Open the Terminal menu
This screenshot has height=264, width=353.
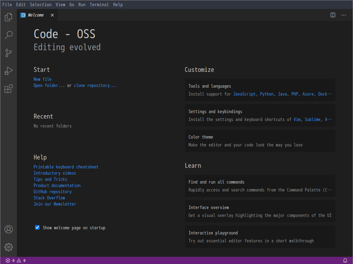click(99, 4)
